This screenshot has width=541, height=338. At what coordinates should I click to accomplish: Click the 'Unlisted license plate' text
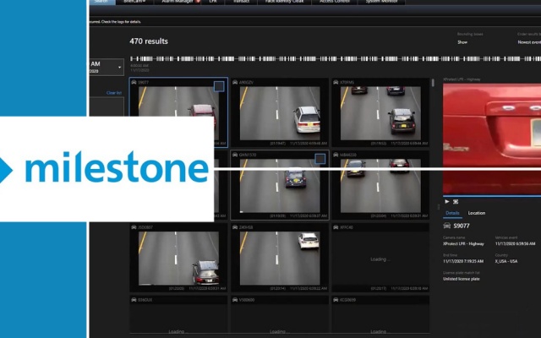pos(462,279)
